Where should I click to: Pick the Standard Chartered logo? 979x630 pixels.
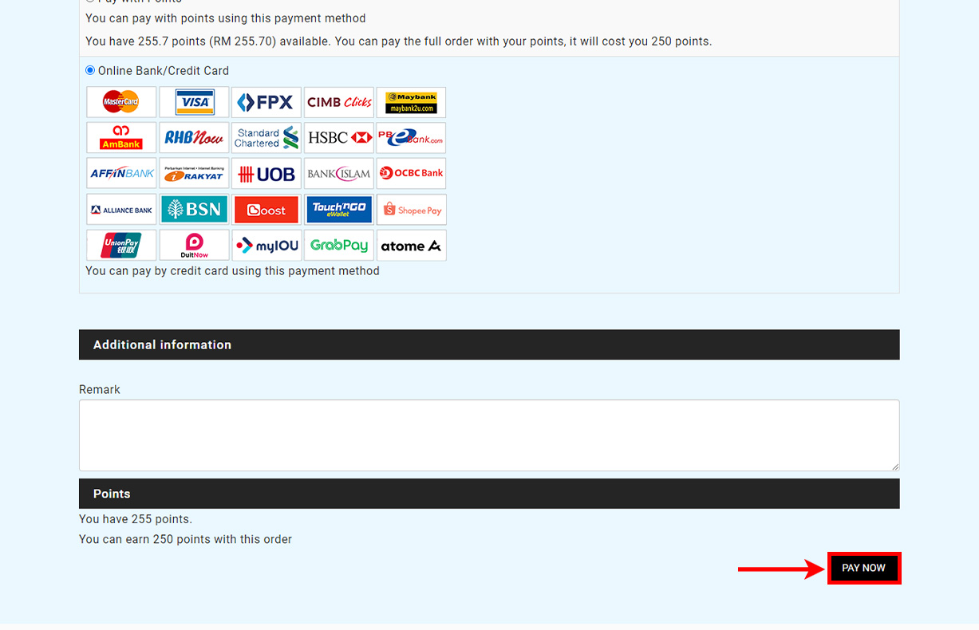coord(266,138)
